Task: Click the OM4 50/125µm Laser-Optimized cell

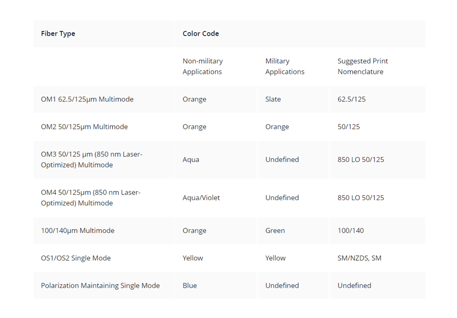Action: pyautogui.click(x=91, y=198)
